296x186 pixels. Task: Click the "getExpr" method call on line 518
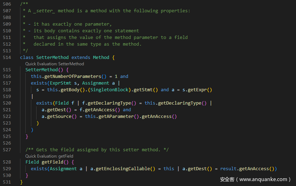pyautogui.click(x=198, y=90)
